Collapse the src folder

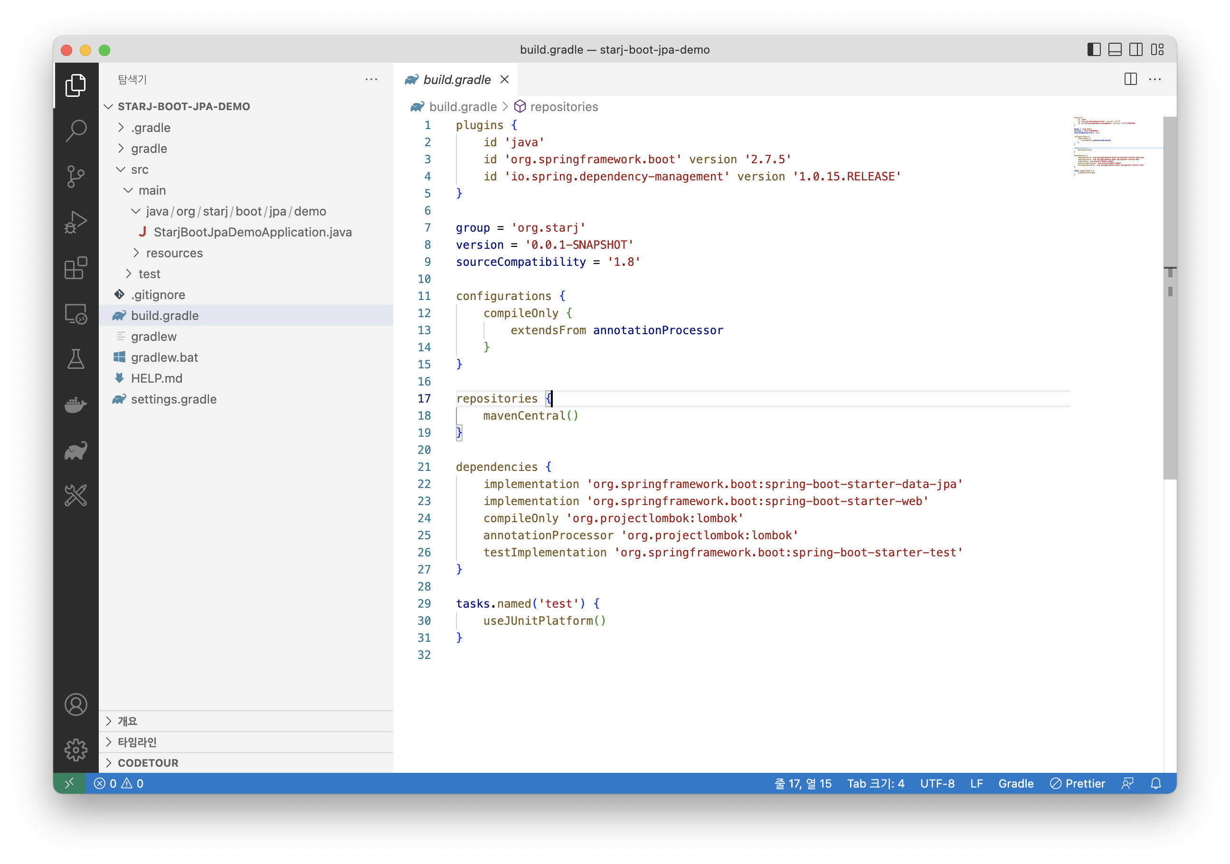121,169
